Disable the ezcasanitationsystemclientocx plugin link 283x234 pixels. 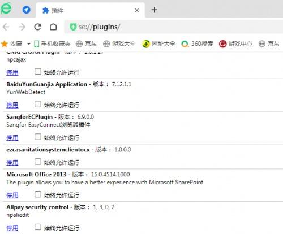(x=12, y=163)
